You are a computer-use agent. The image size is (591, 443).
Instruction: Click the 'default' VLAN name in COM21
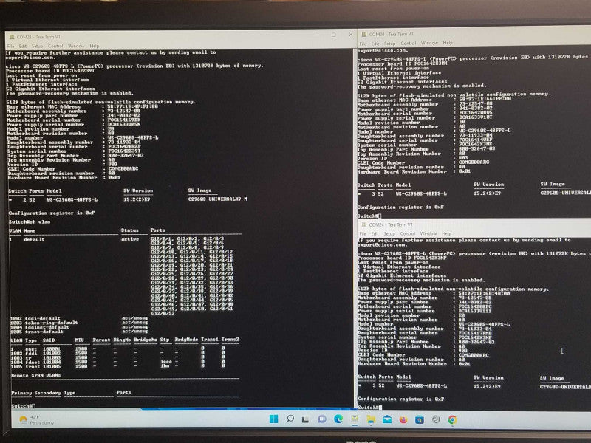(34, 239)
